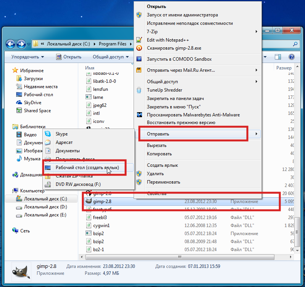Toggle the preview pane icon
305x287 pixels.
[x=278, y=57]
